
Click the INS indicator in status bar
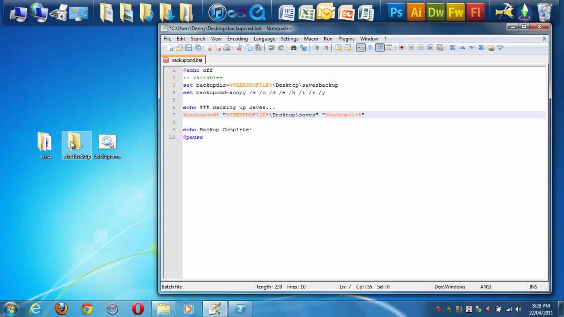[x=533, y=287]
